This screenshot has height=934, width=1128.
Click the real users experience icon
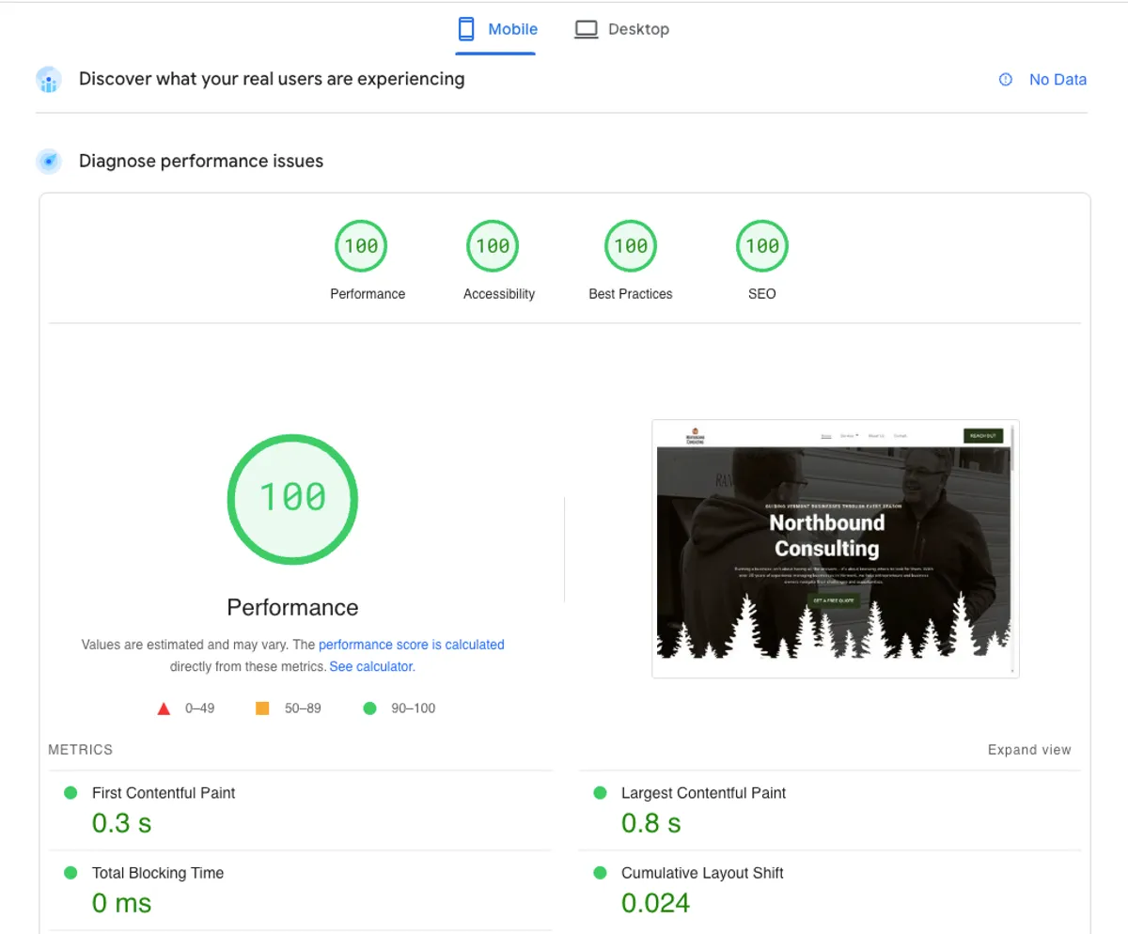49,80
